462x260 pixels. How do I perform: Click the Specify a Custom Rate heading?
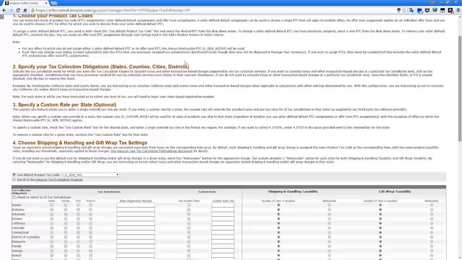[x=64, y=105]
